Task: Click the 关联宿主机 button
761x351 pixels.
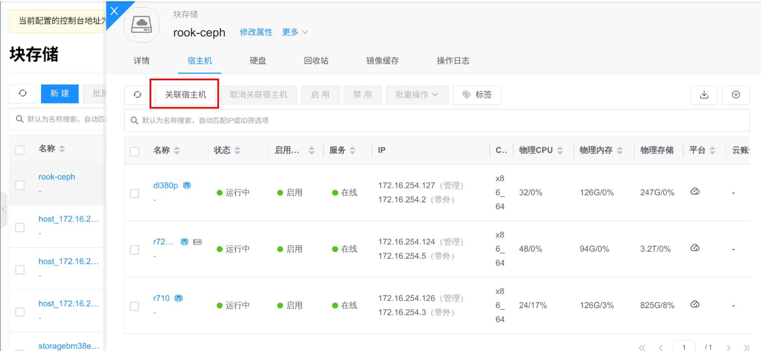Action: click(x=185, y=95)
